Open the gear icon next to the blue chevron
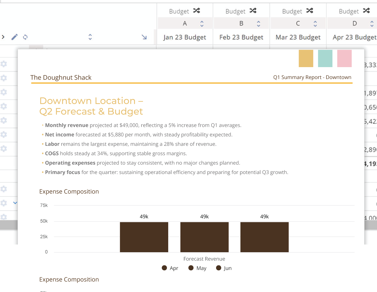The image size is (377, 292). 4,203
